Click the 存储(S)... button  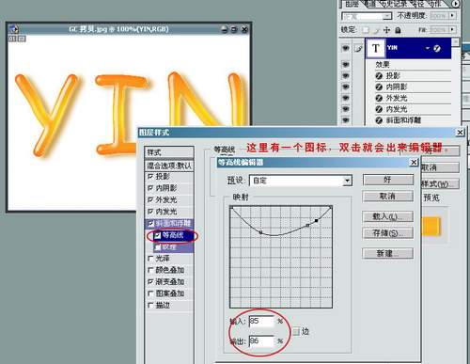point(388,233)
